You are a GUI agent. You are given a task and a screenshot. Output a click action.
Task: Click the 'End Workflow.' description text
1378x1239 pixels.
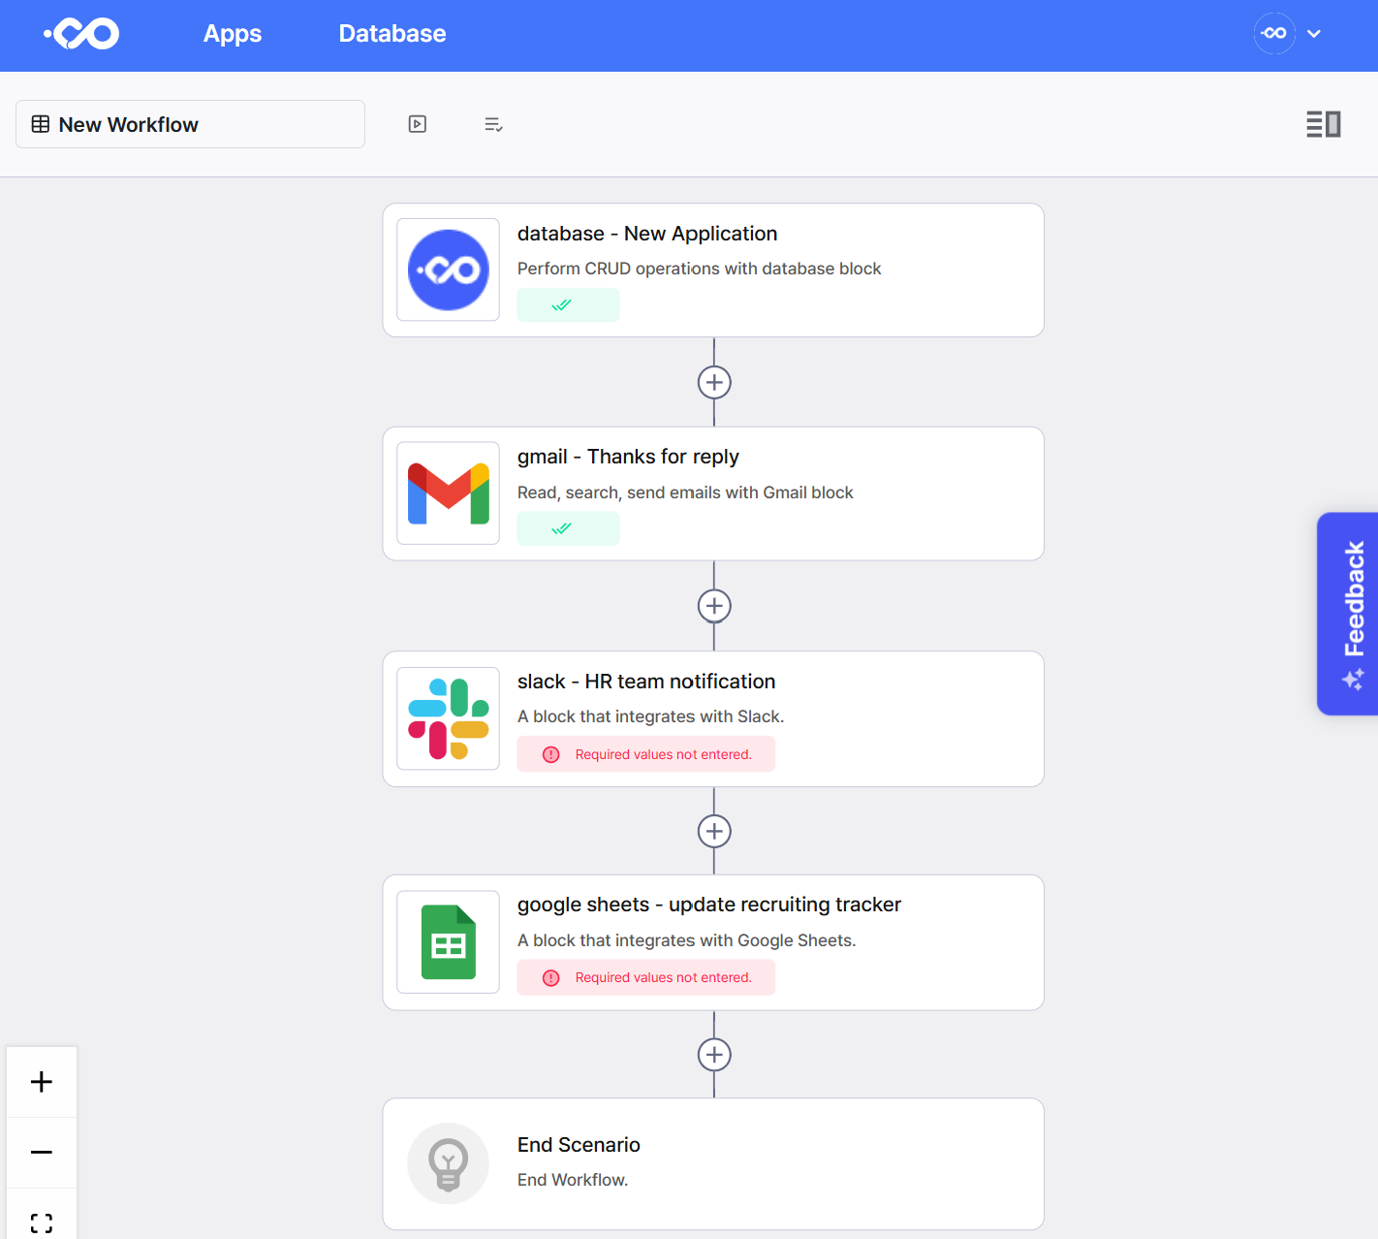[573, 1180]
